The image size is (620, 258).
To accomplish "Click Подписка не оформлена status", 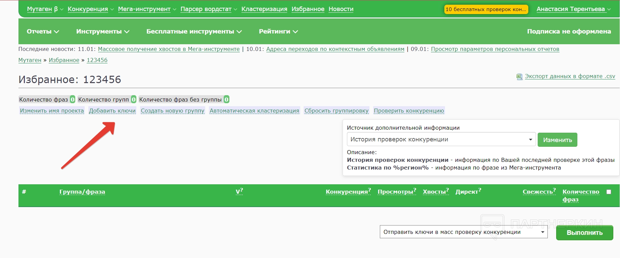I will pyautogui.click(x=569, y=31).
